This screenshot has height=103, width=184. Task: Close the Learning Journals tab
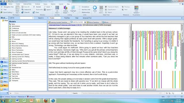85,22
